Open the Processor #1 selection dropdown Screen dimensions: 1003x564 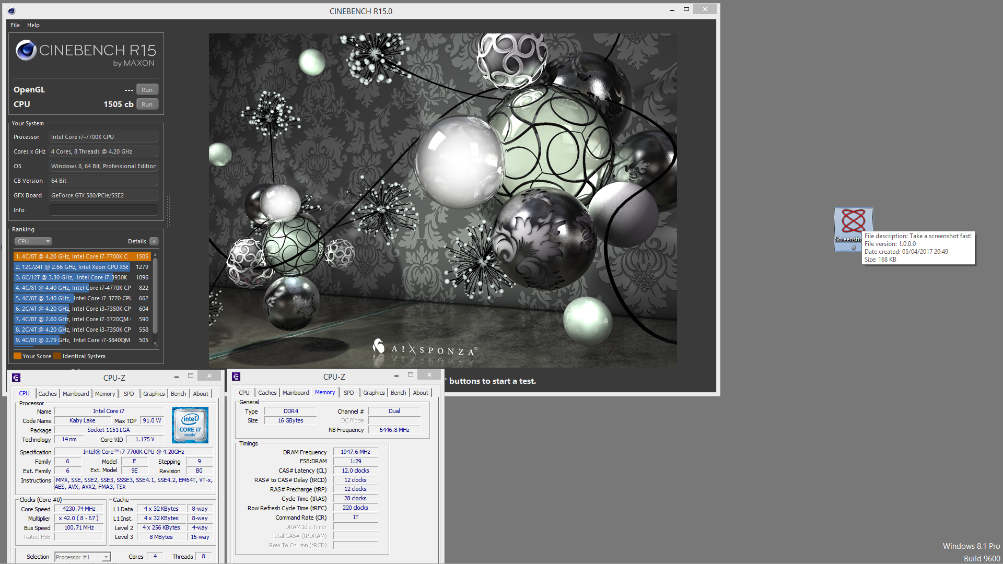point(83,557)
